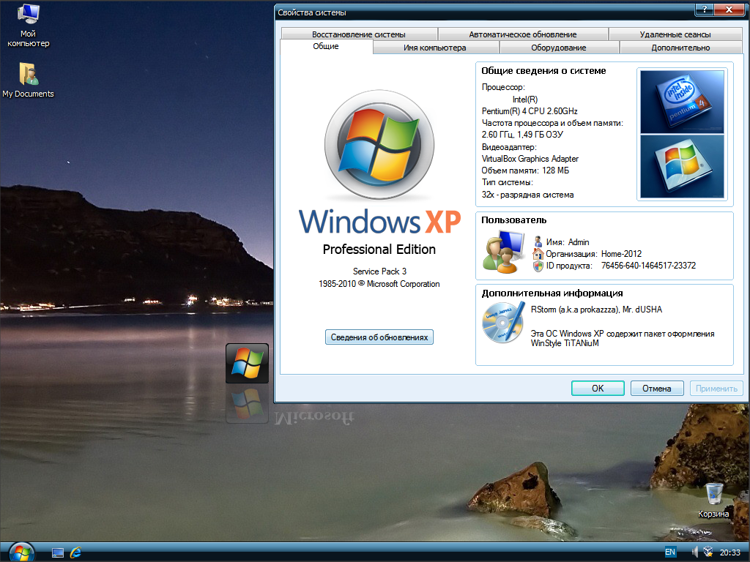750x562 pixels.
Task: Close the Свойства системы dialog
Action: tap(729, 9)
